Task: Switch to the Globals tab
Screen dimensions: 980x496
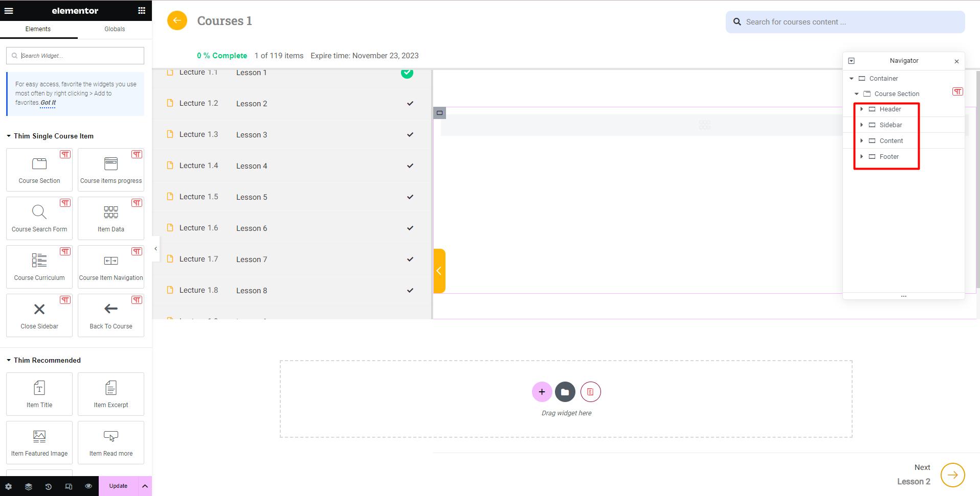Action: pos(115,29)
